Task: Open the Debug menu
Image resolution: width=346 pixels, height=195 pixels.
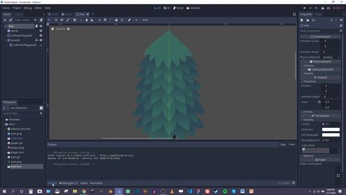Action: 28,8
